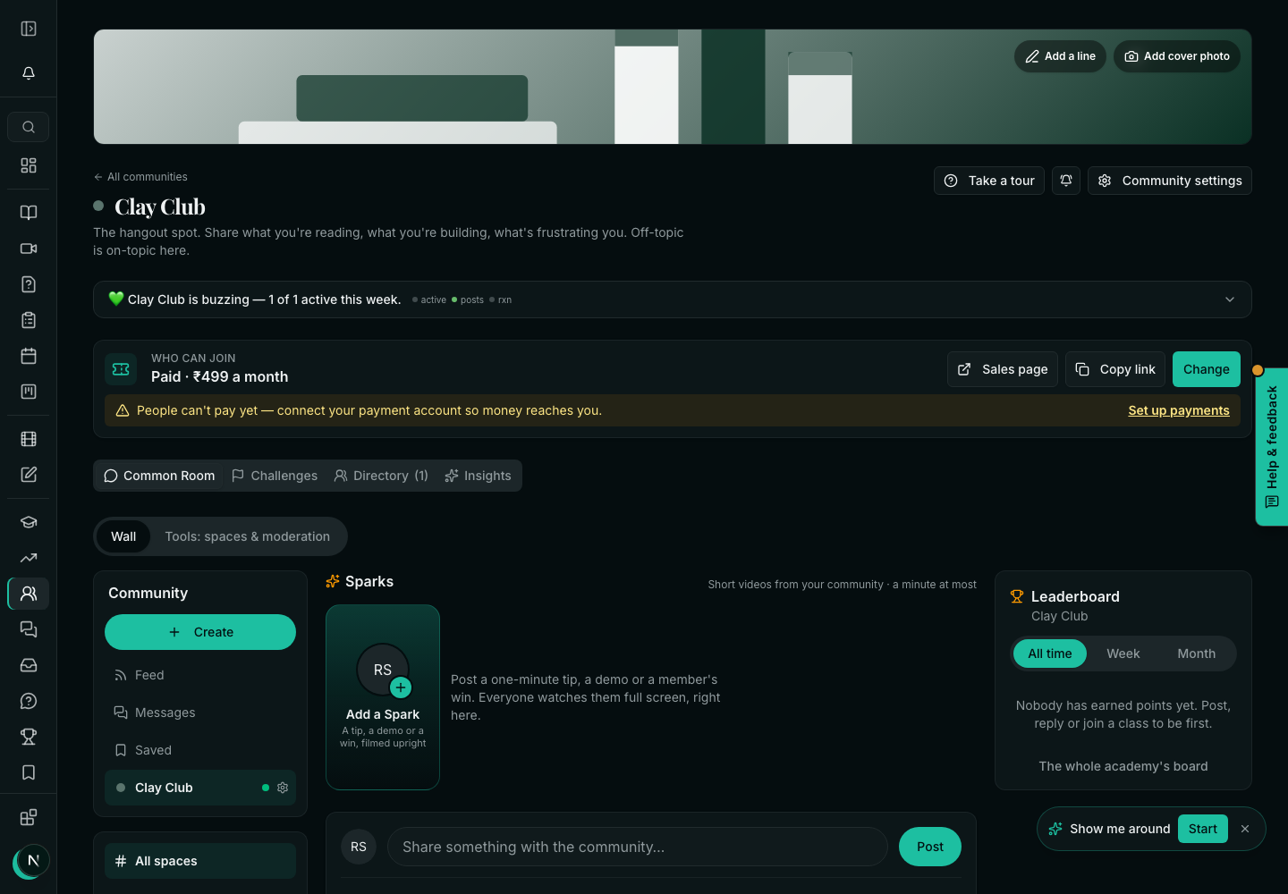Open the film strip icon in sidebar
This screenshot has height=894, width=1288.
pos(29,439)
